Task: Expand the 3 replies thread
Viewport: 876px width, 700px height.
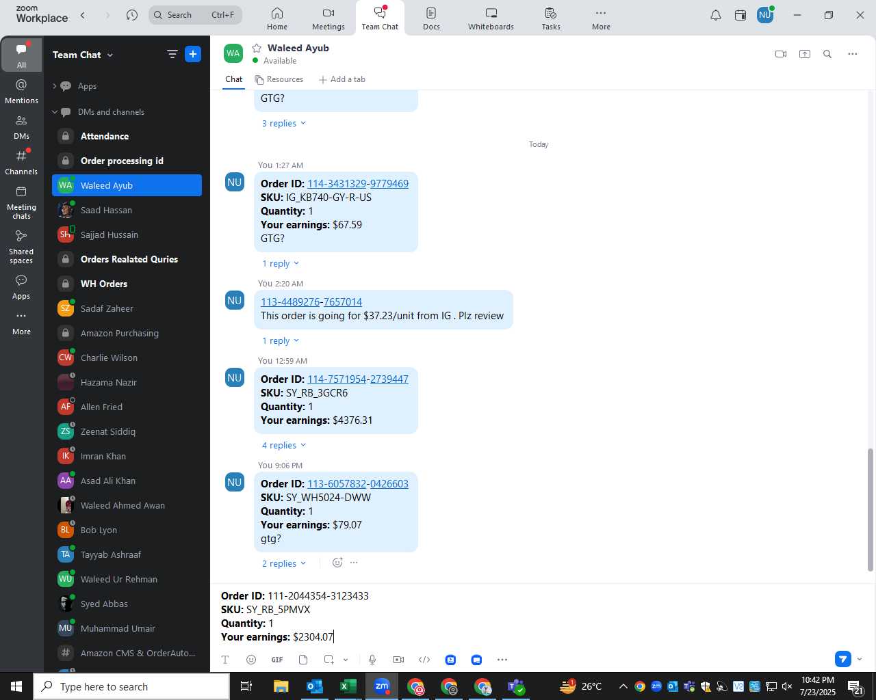Action: [284, 124]
